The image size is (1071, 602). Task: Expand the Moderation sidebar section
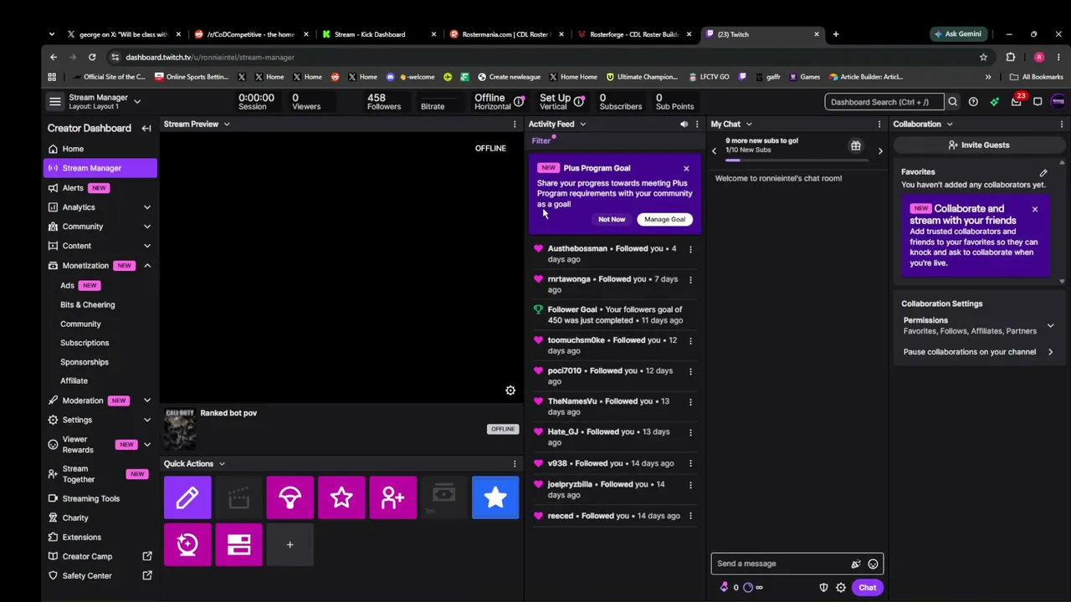coord(147,400)
